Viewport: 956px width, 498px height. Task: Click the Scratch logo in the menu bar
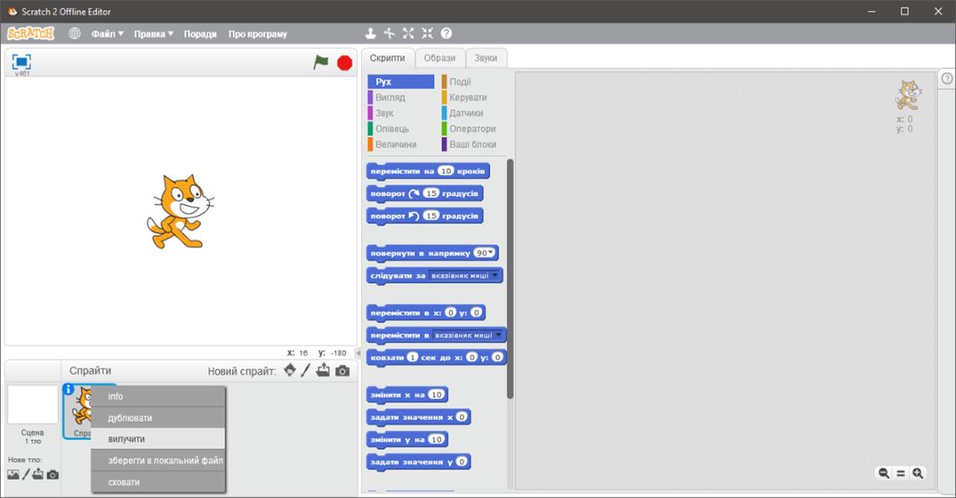30,34
